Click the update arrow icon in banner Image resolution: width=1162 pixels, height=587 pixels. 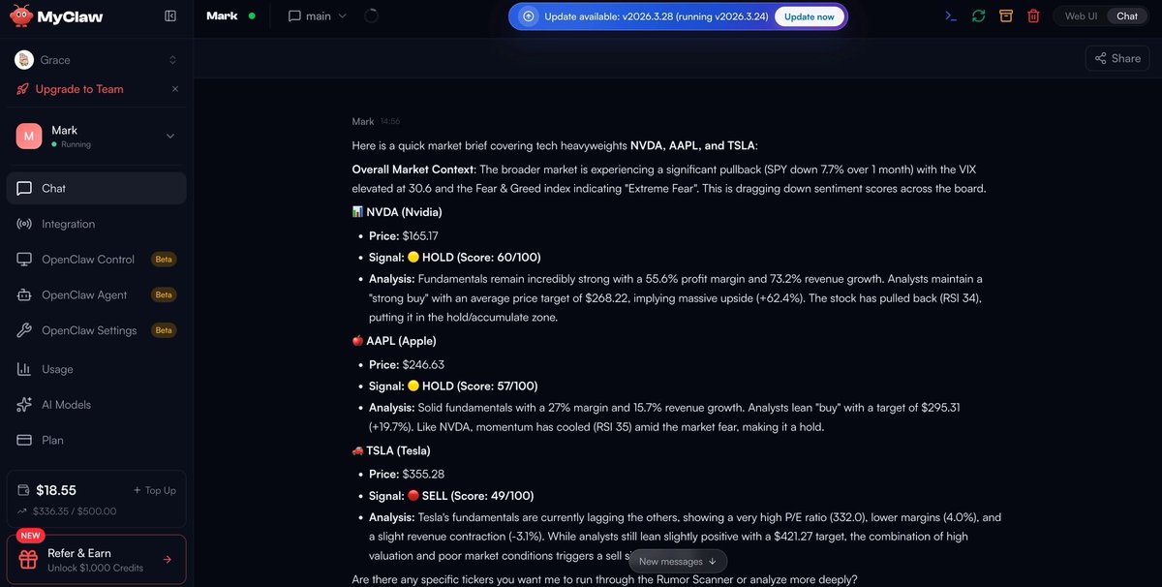tap(529, 16)
